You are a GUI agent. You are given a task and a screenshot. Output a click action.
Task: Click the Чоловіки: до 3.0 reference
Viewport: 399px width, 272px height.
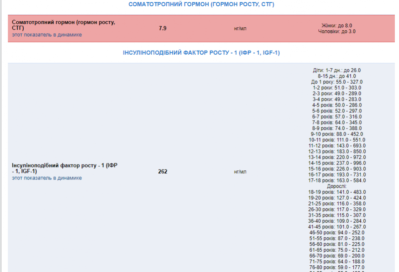tap(337, 32)
